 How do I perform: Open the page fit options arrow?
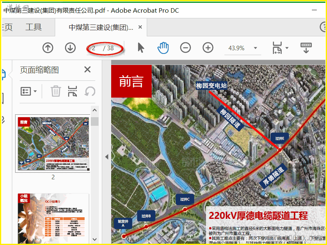click(287, 48)
